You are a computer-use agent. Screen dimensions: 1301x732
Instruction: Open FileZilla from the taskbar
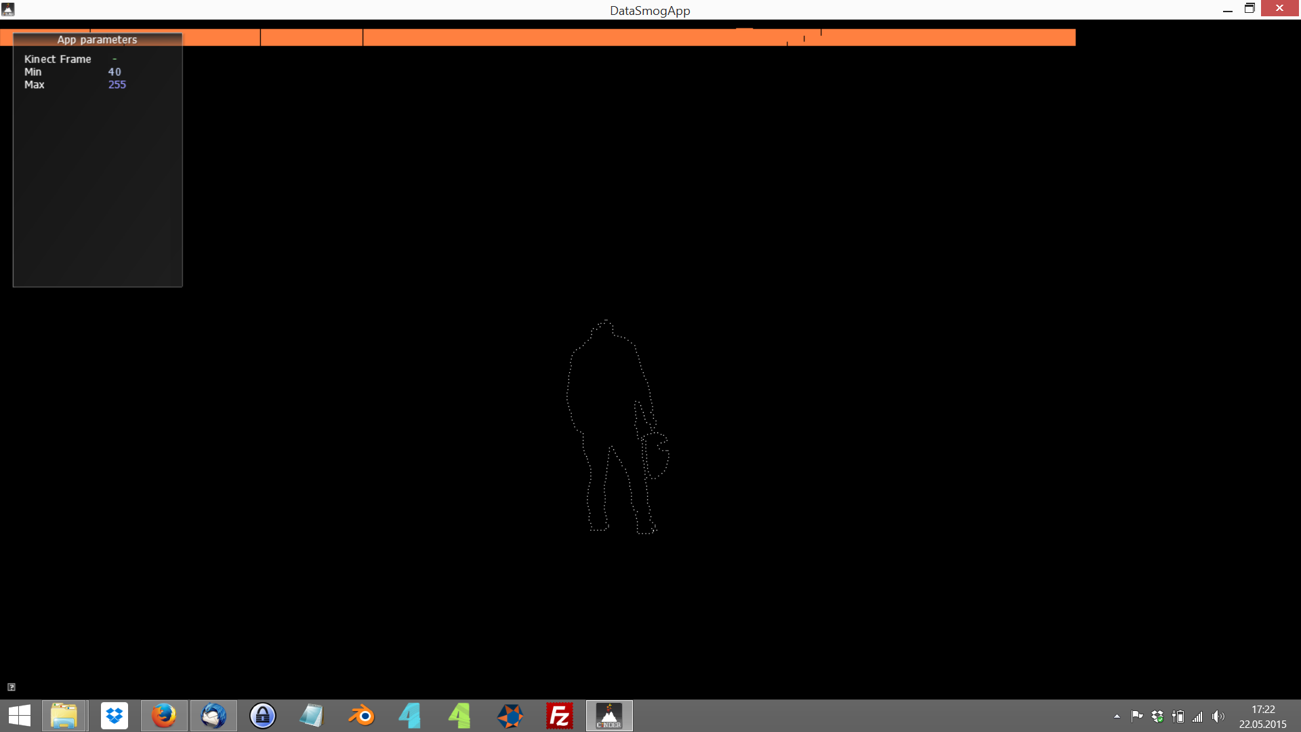[560, 716]
